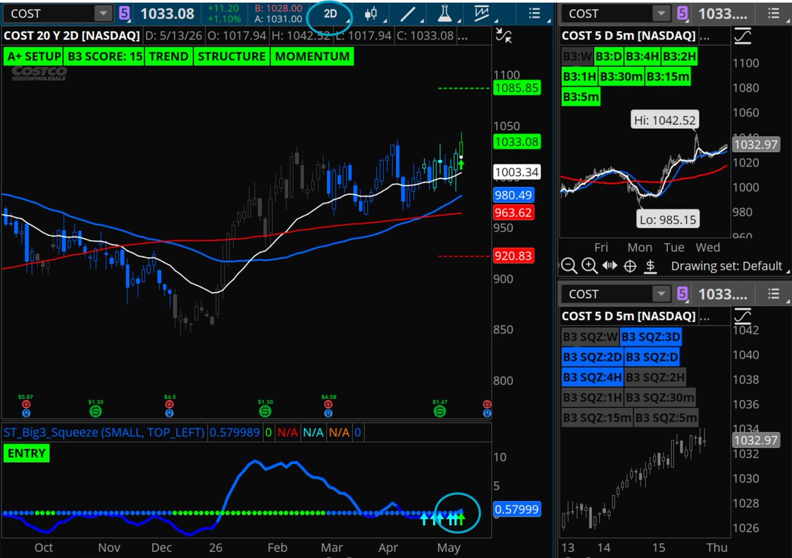Click the B3:15m label
The image size is (792, 558).
point(668,76)
